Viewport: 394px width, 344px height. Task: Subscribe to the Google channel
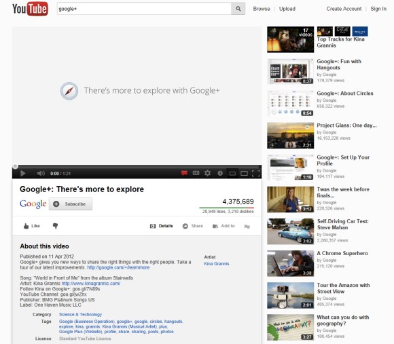[x=71, y=204]
